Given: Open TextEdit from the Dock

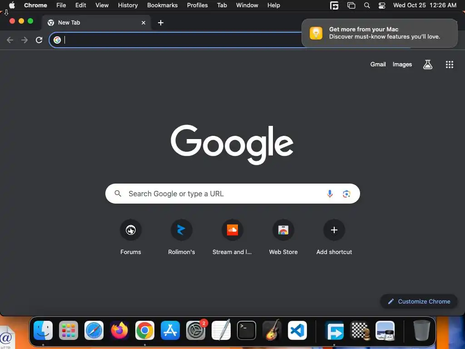Looking at the screenshot, I should [x=221, y=330].
